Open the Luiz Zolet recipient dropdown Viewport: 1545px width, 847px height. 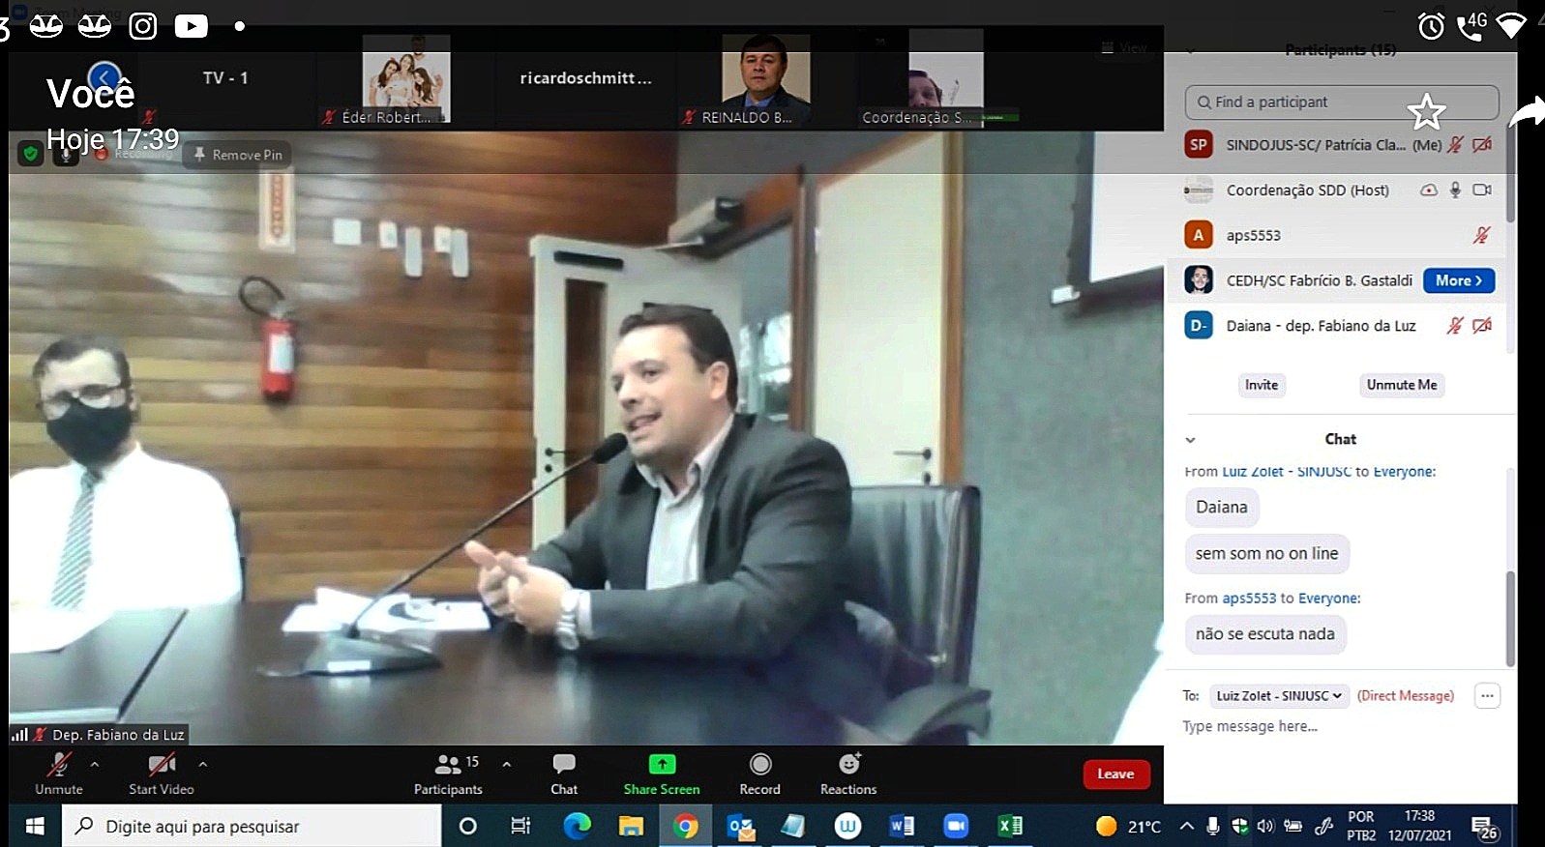[1278, 696]
